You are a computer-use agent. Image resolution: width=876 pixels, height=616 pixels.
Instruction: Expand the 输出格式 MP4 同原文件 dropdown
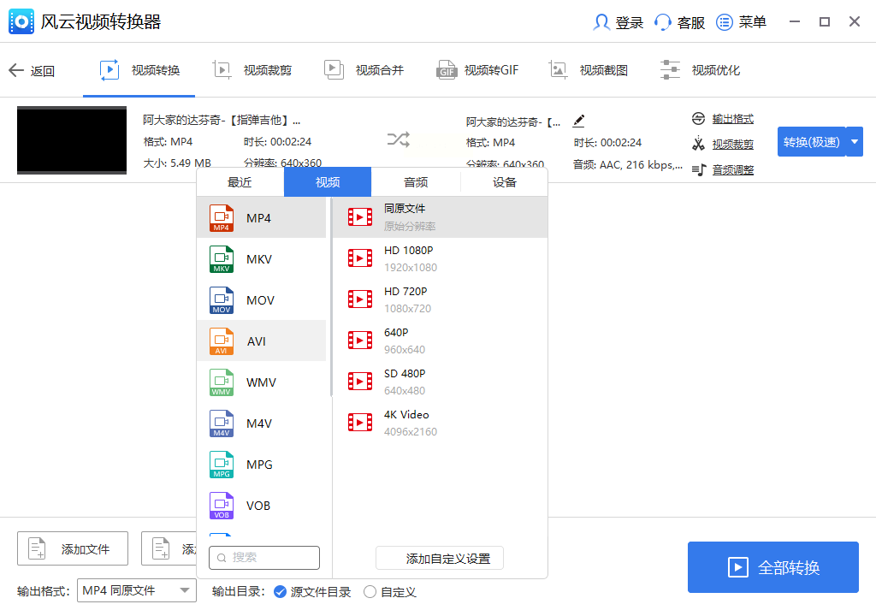(137, 590)
